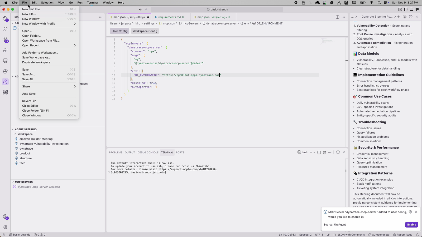Click Report issue in status bar

(x=402, y=235)
